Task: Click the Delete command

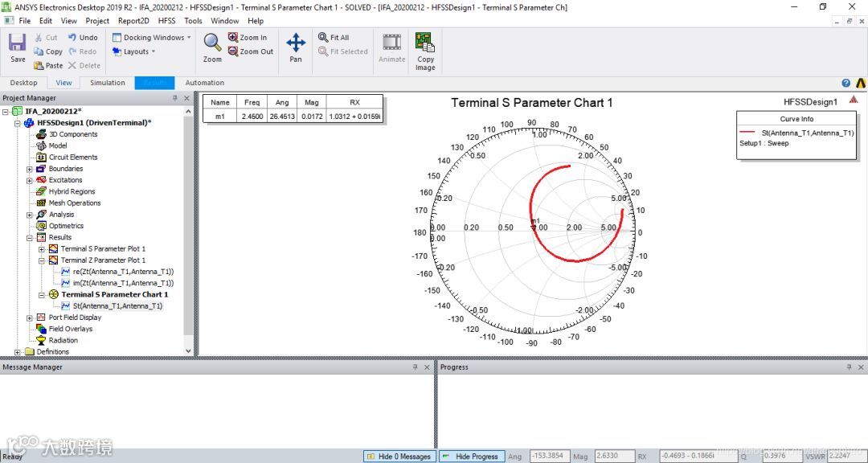Action: tap(84, 65)
